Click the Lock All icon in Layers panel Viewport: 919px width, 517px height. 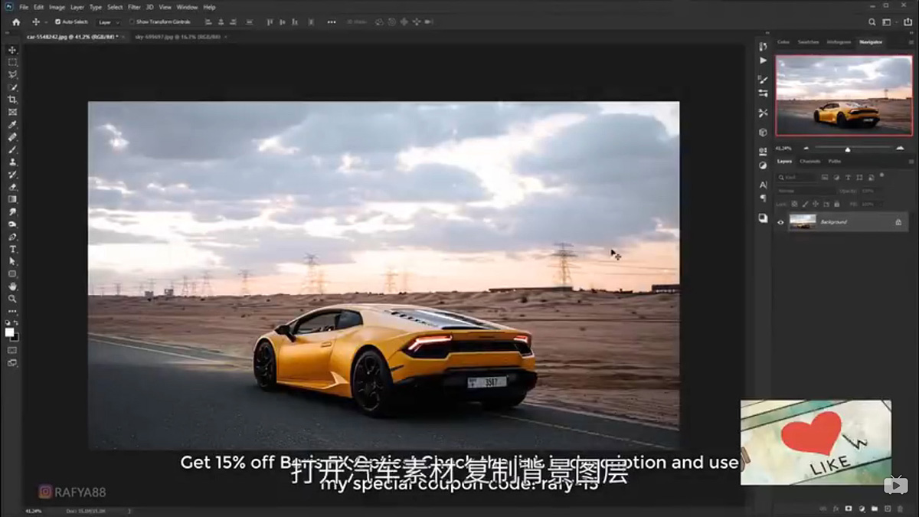pyautogui.click(x=836, y=204)
